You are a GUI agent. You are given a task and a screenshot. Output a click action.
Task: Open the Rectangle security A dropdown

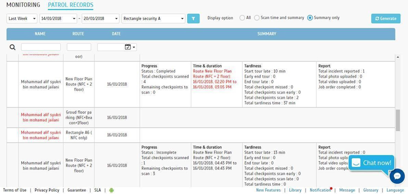[x=154, y=18]
